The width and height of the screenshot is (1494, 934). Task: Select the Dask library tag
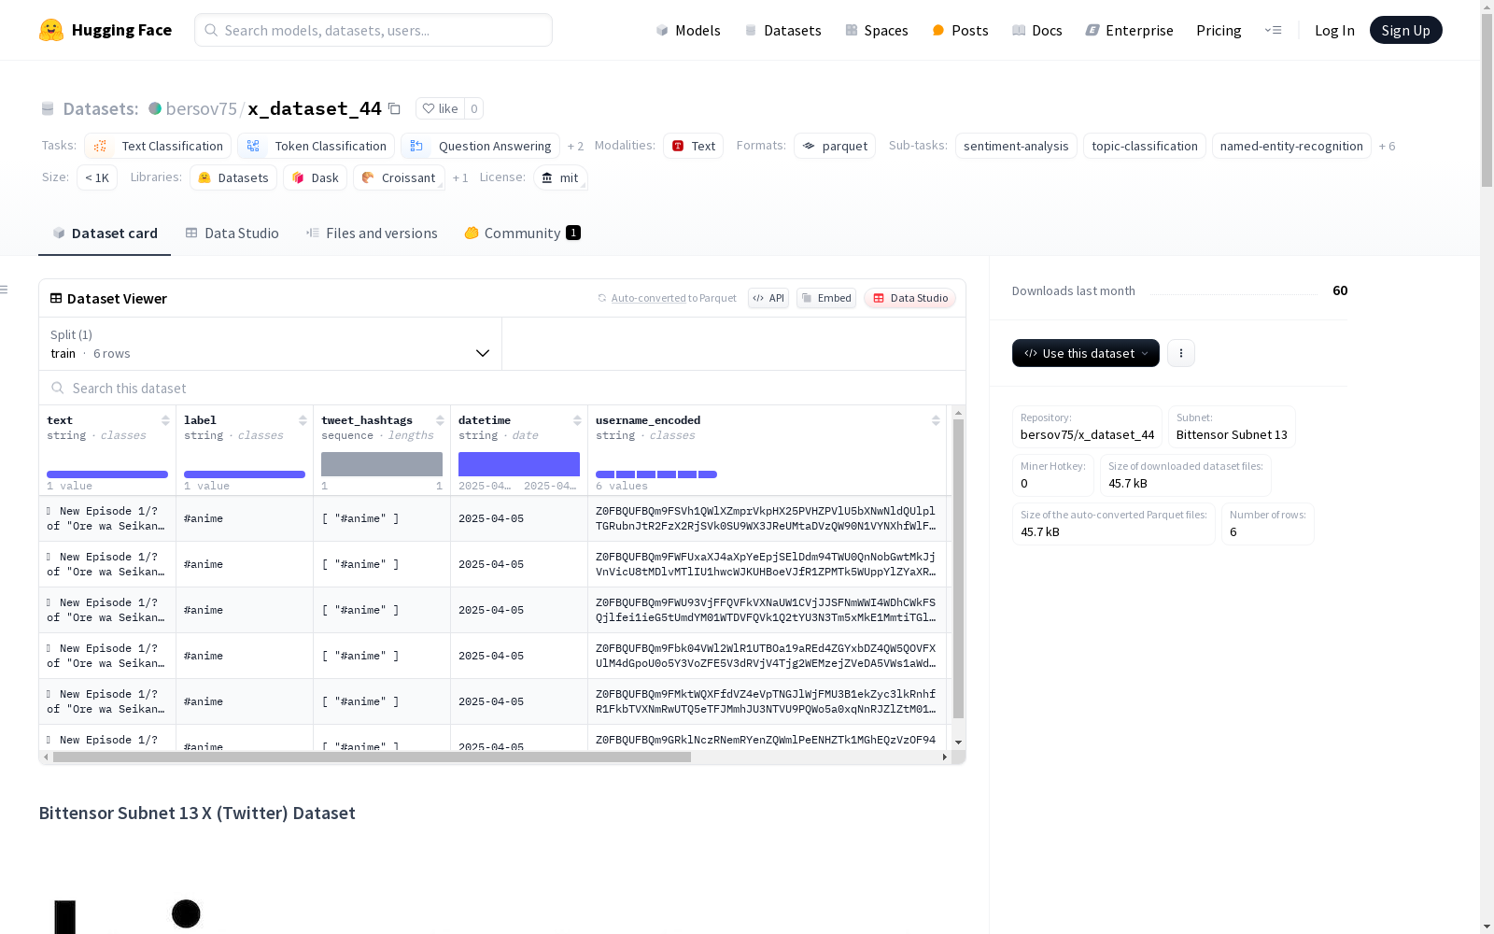tap(316, 177)
